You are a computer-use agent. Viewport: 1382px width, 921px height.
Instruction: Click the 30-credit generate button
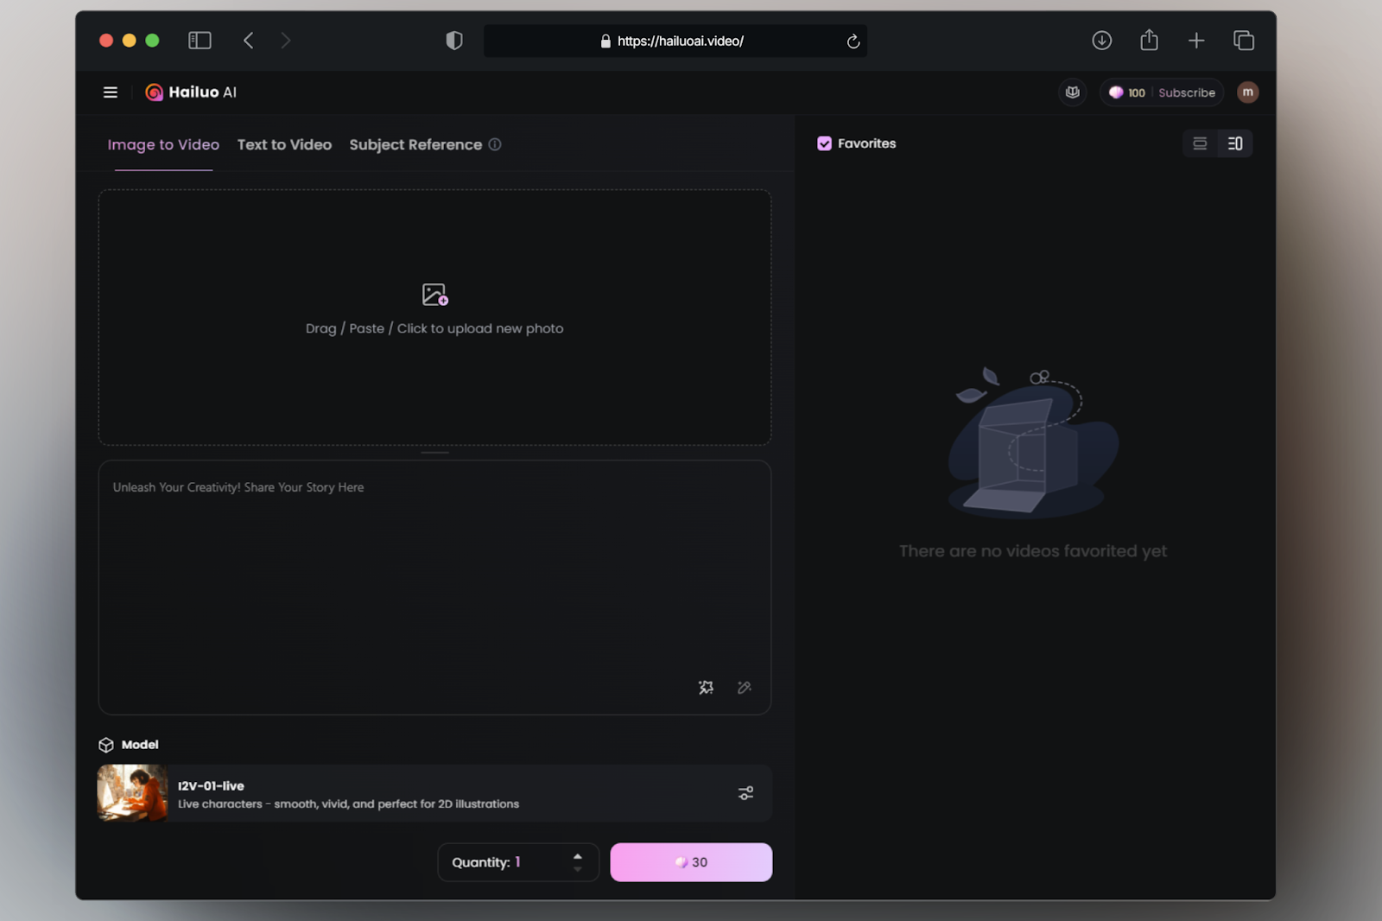(x=691, y=862)
